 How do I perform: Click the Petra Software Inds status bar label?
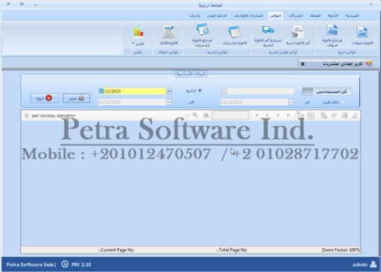click(x=31, y=264)
